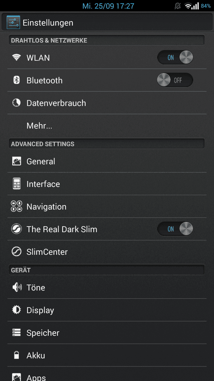Image resolution: width=214 pixels, height=381 pixels.
Task: Select The Real Dark Slim label
Action: (62, 229)
